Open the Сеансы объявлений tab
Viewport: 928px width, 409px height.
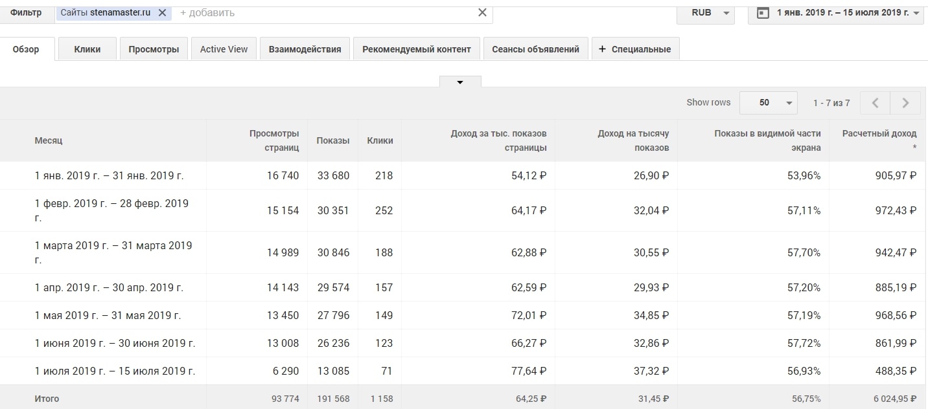tap(535, 49)
